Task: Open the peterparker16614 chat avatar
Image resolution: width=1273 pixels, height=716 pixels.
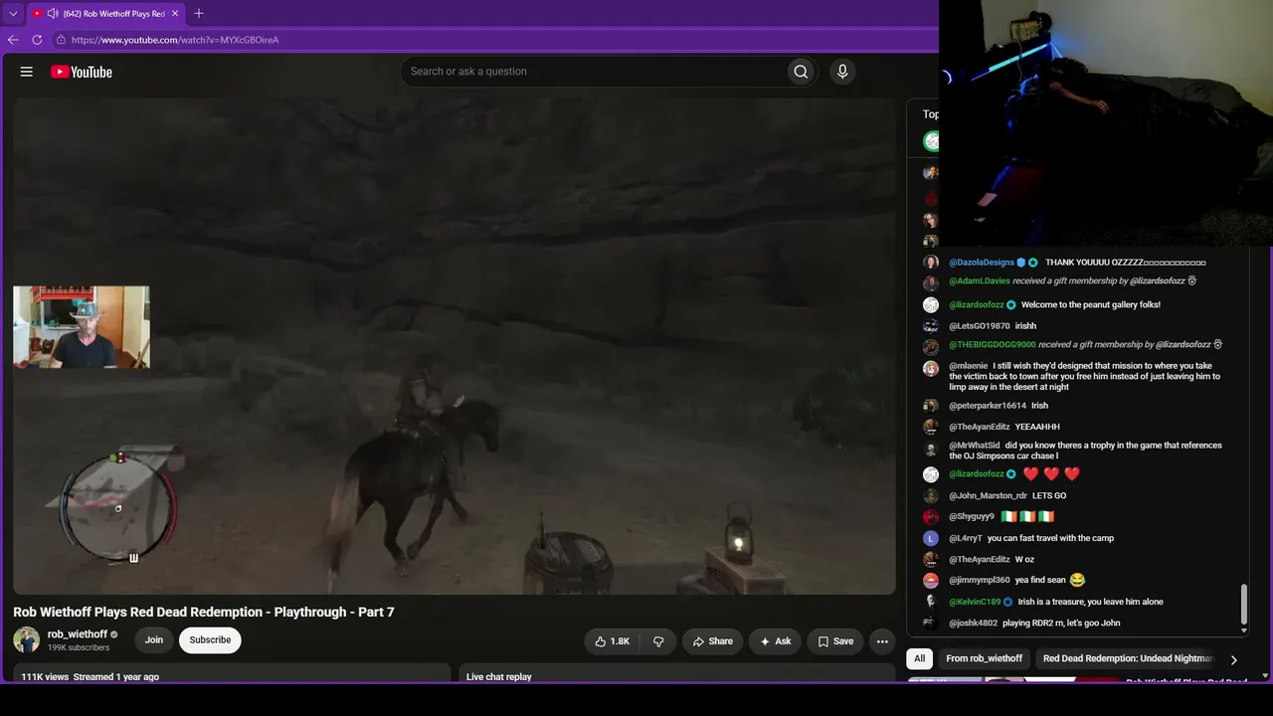Action: pos(931,406)
